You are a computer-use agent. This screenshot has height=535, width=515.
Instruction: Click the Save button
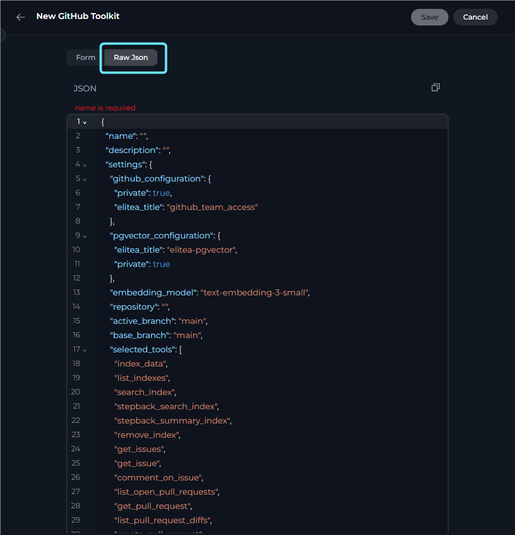429,17
